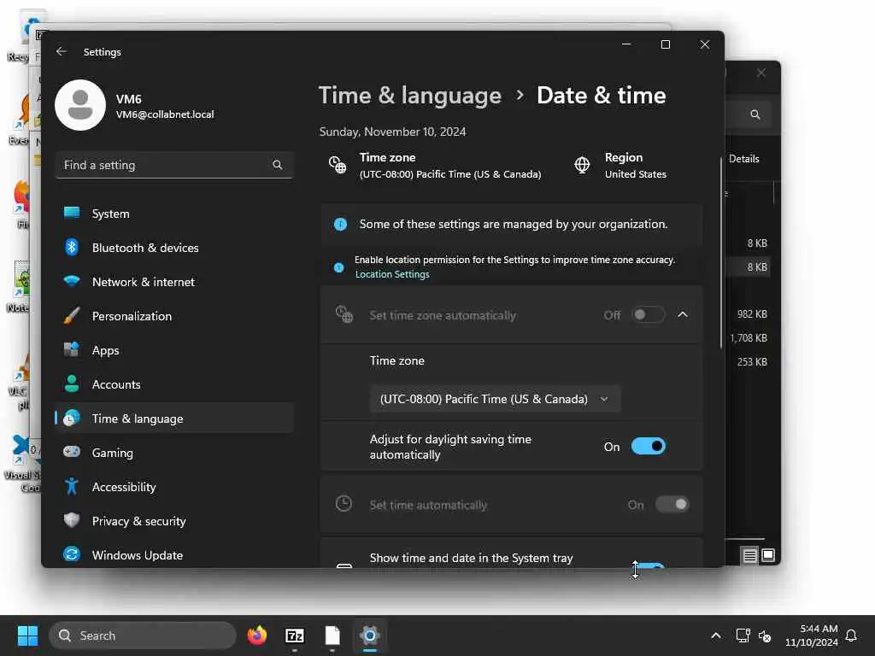Toggle Adjust for daylight saving time switch
This screenshot has width=875, height=656.
coord(649,446)
